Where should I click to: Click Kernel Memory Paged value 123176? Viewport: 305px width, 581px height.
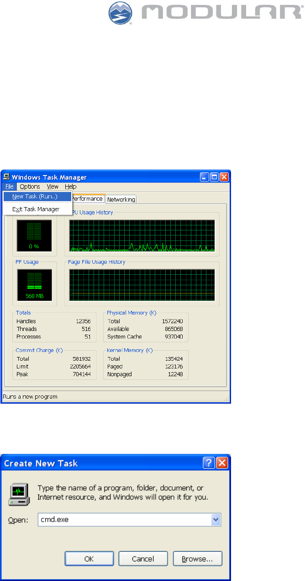click(174, 367)
